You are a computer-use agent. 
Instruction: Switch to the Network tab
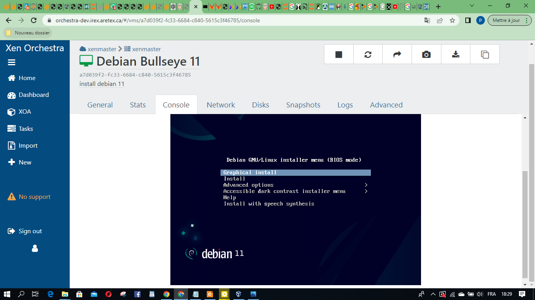tap(221, 105)
